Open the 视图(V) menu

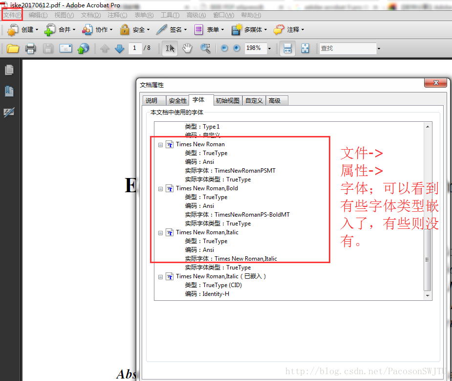64,15
